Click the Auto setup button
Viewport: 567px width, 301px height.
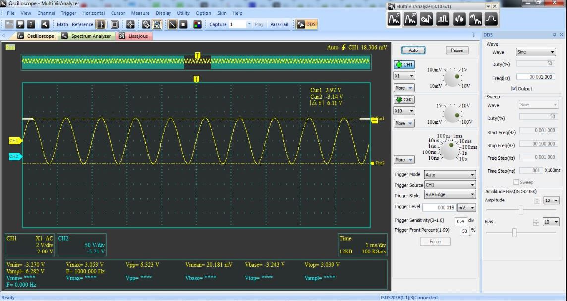(413, 50)
